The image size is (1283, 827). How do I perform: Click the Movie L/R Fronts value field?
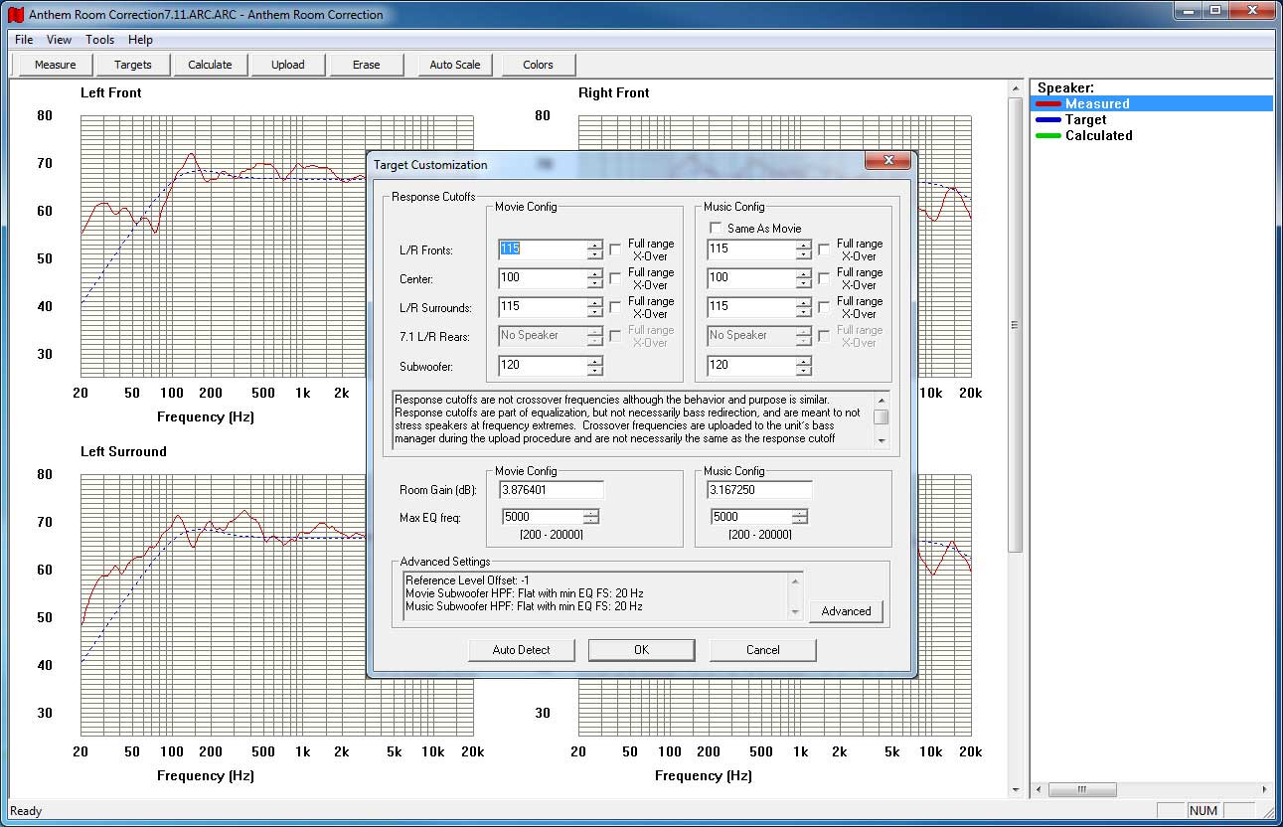[x=543, y=249]
